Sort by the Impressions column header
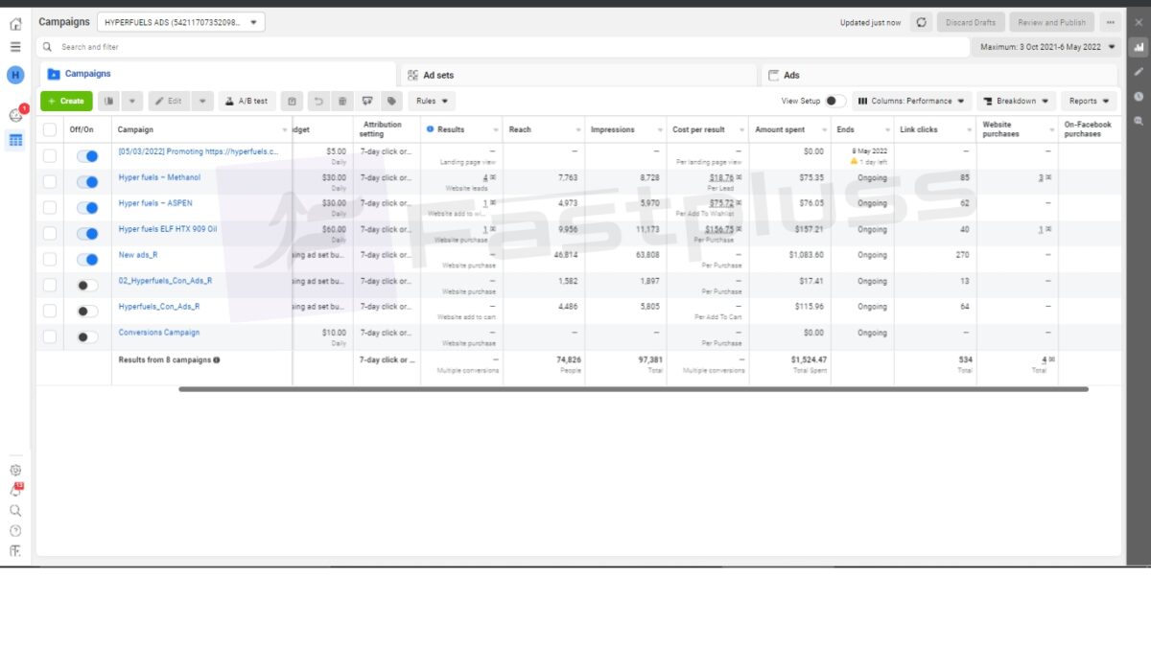This screenshot has width=1151, height=647. (x=612, y=129)
